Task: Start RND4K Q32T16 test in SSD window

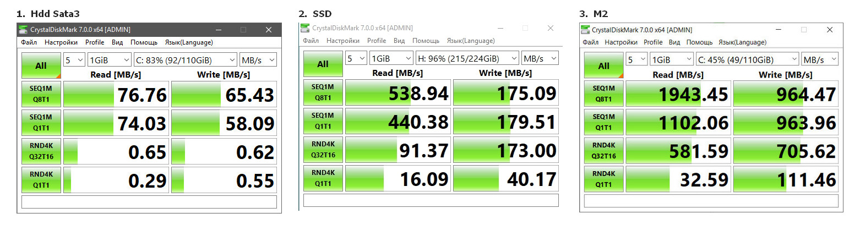Action: tap(323, 150)
